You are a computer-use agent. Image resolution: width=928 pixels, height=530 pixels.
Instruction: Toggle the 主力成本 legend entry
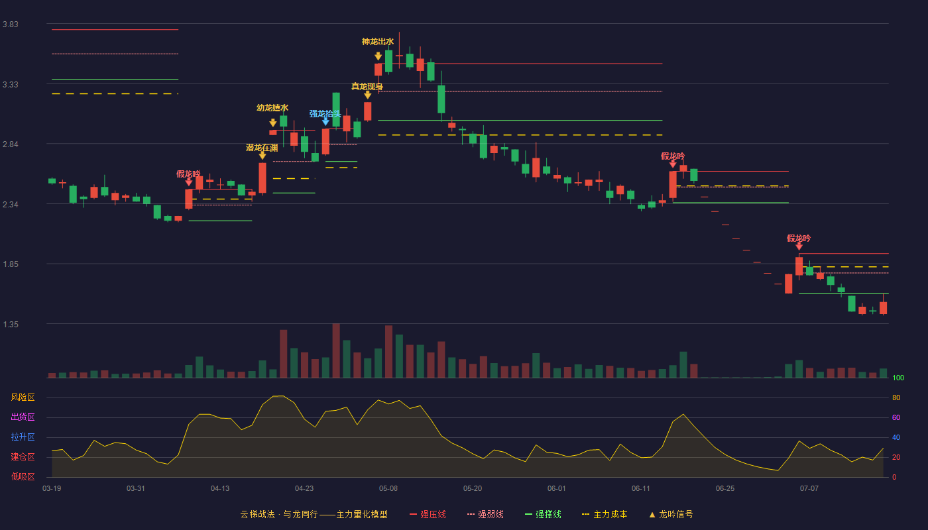point(604,514)
